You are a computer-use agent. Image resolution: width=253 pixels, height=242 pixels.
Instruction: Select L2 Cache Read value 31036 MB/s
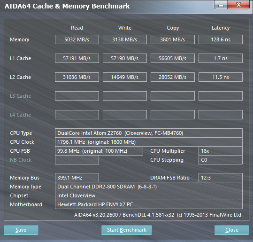[77, 77]
